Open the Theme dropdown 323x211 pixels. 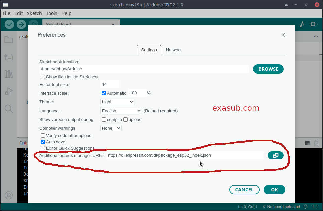pos(117,102)
